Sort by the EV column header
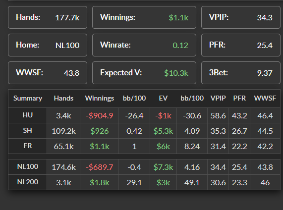Screen dimensions: 283x210 point(163,99)
